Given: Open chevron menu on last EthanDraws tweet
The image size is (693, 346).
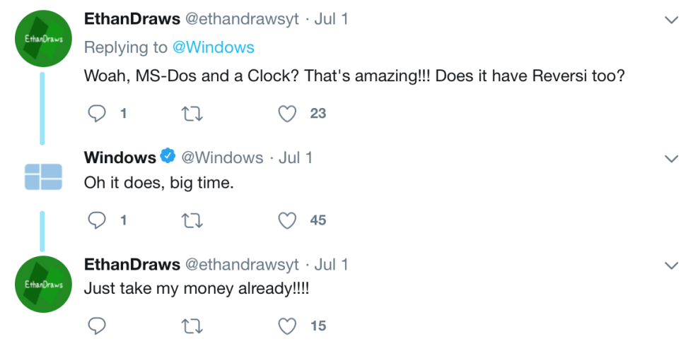Looking at the screenshot, I should coord(672,266).
